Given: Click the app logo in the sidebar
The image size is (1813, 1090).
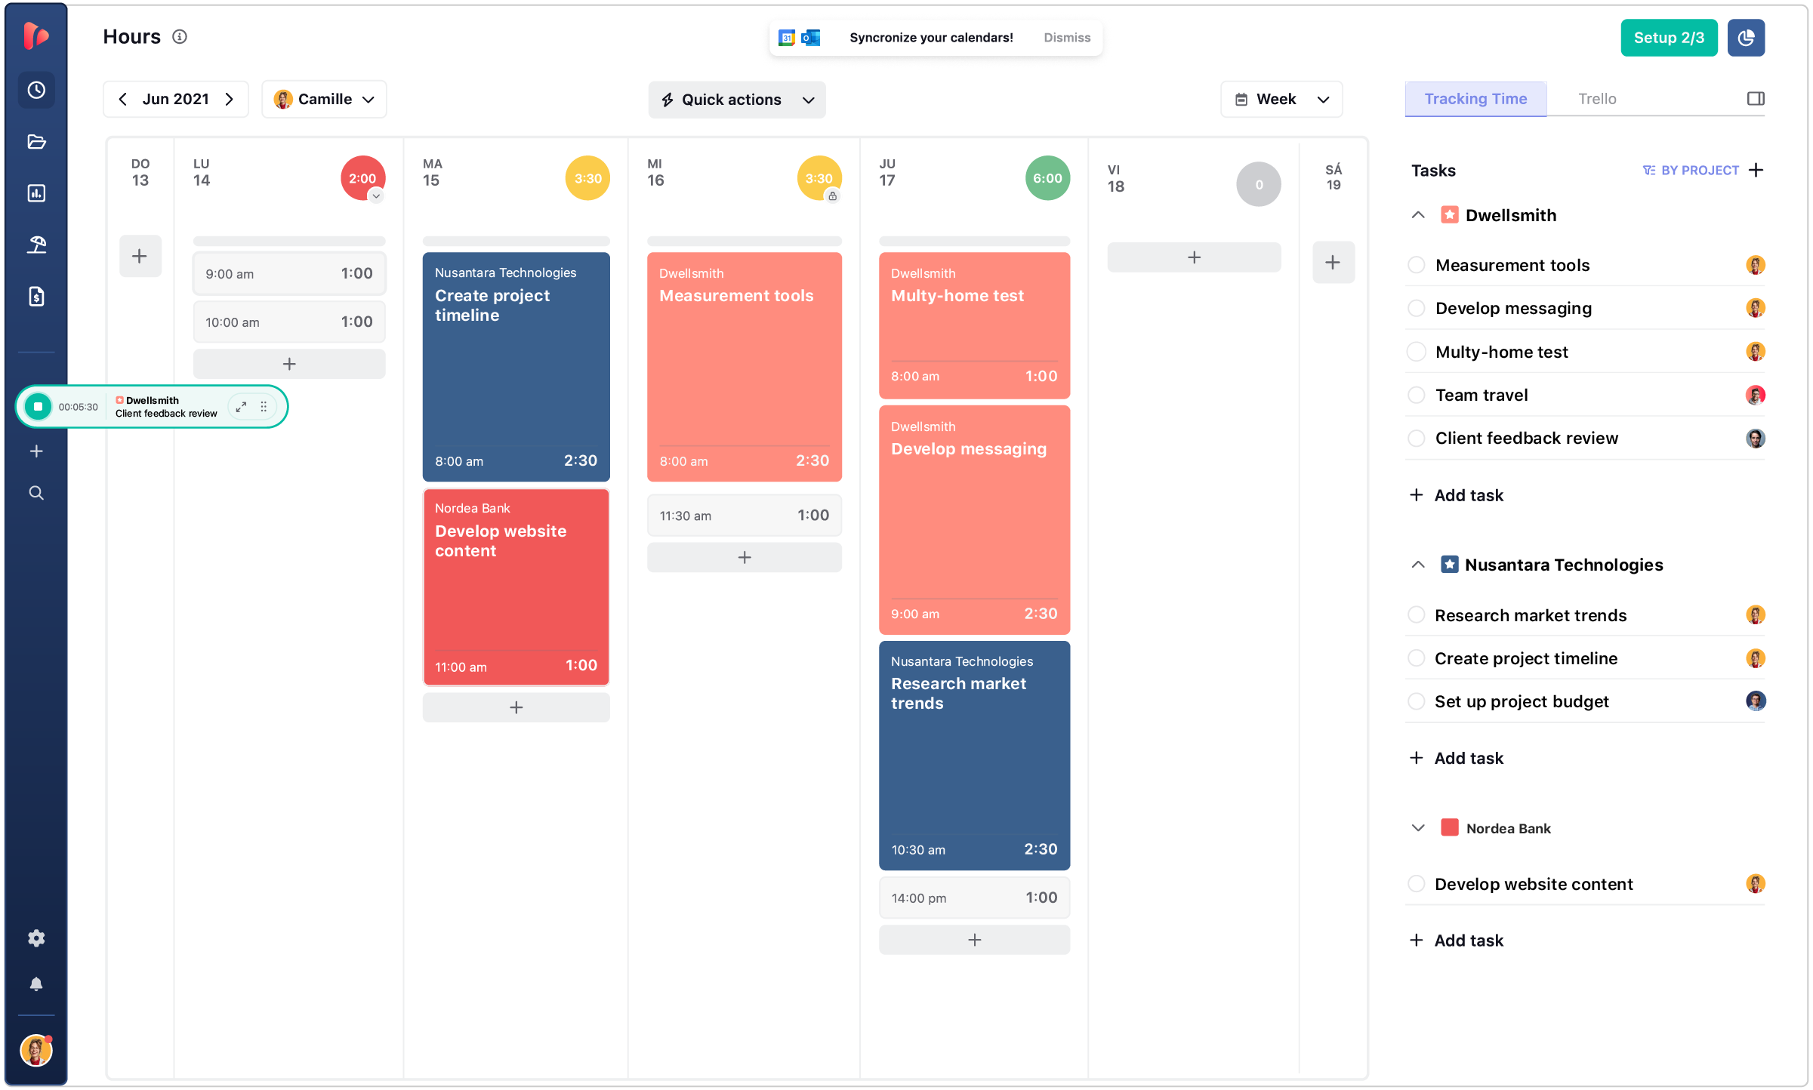Looking at the screenshot, I should tap(36, 35).
